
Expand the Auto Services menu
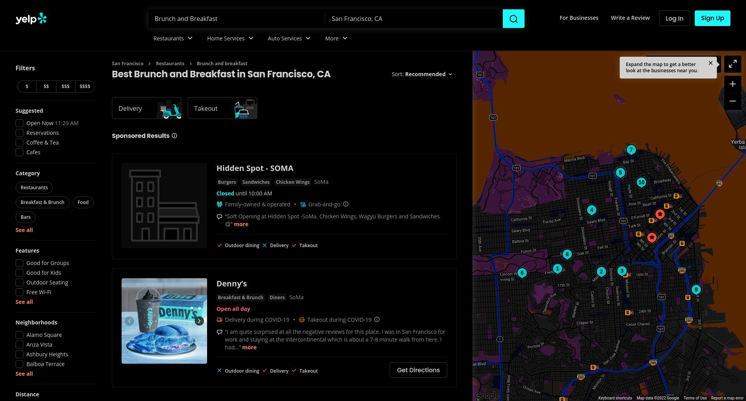pyautogui.click(x=289, y=38)
